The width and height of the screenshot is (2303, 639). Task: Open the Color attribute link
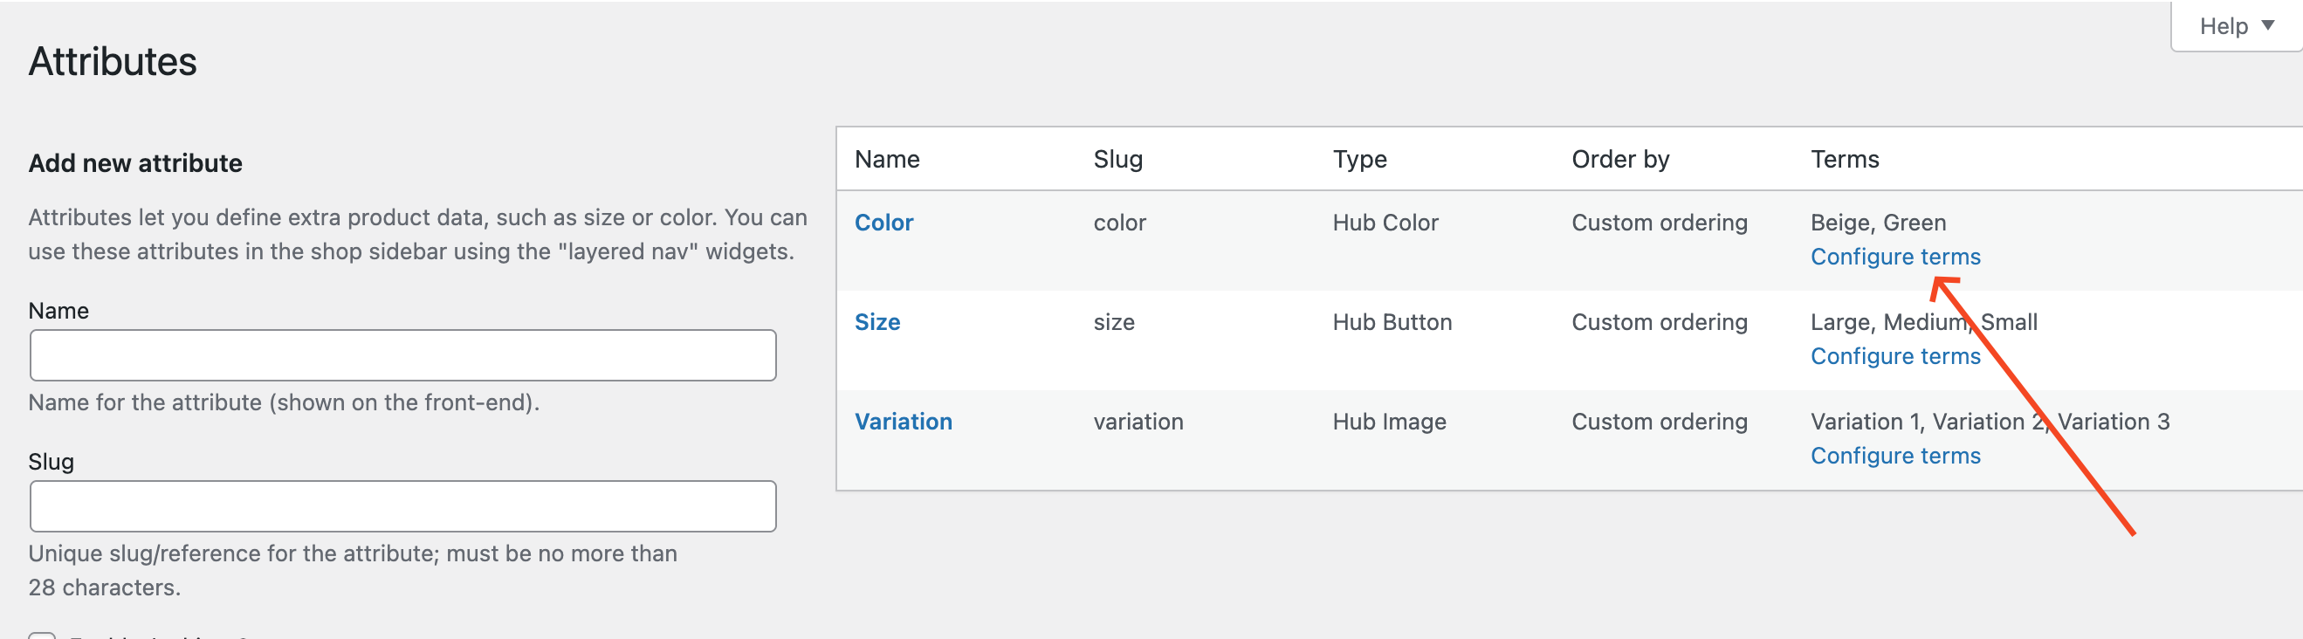(x=883, y=222)
